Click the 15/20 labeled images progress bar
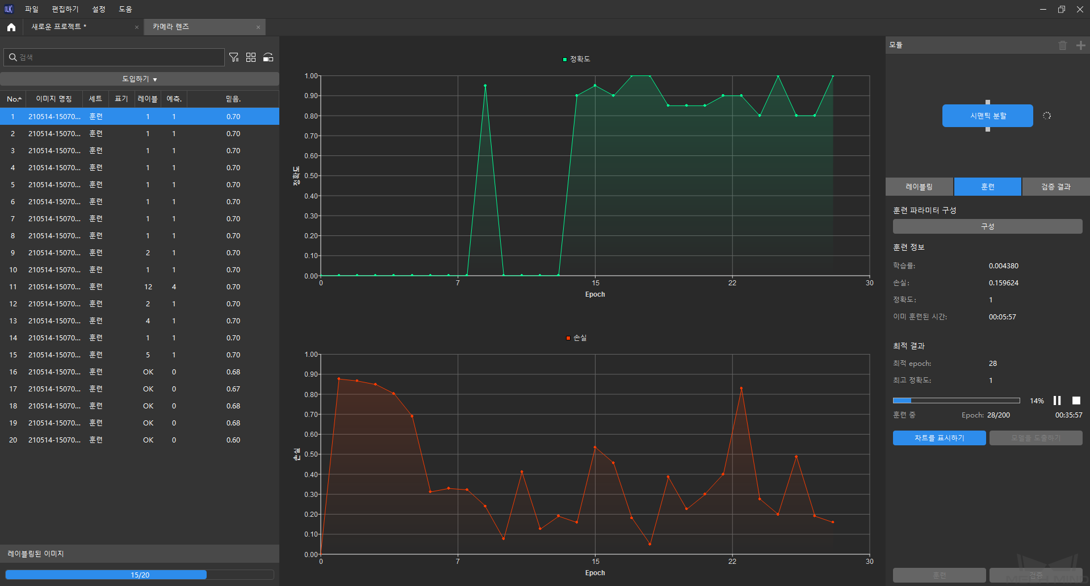This screenshot has width=1090, height=586. (x=140, y=575)
